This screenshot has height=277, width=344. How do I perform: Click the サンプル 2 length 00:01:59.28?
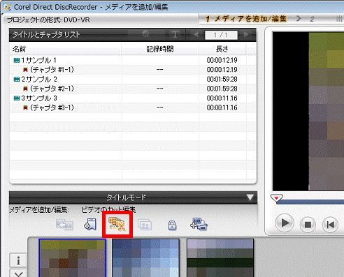222,80
